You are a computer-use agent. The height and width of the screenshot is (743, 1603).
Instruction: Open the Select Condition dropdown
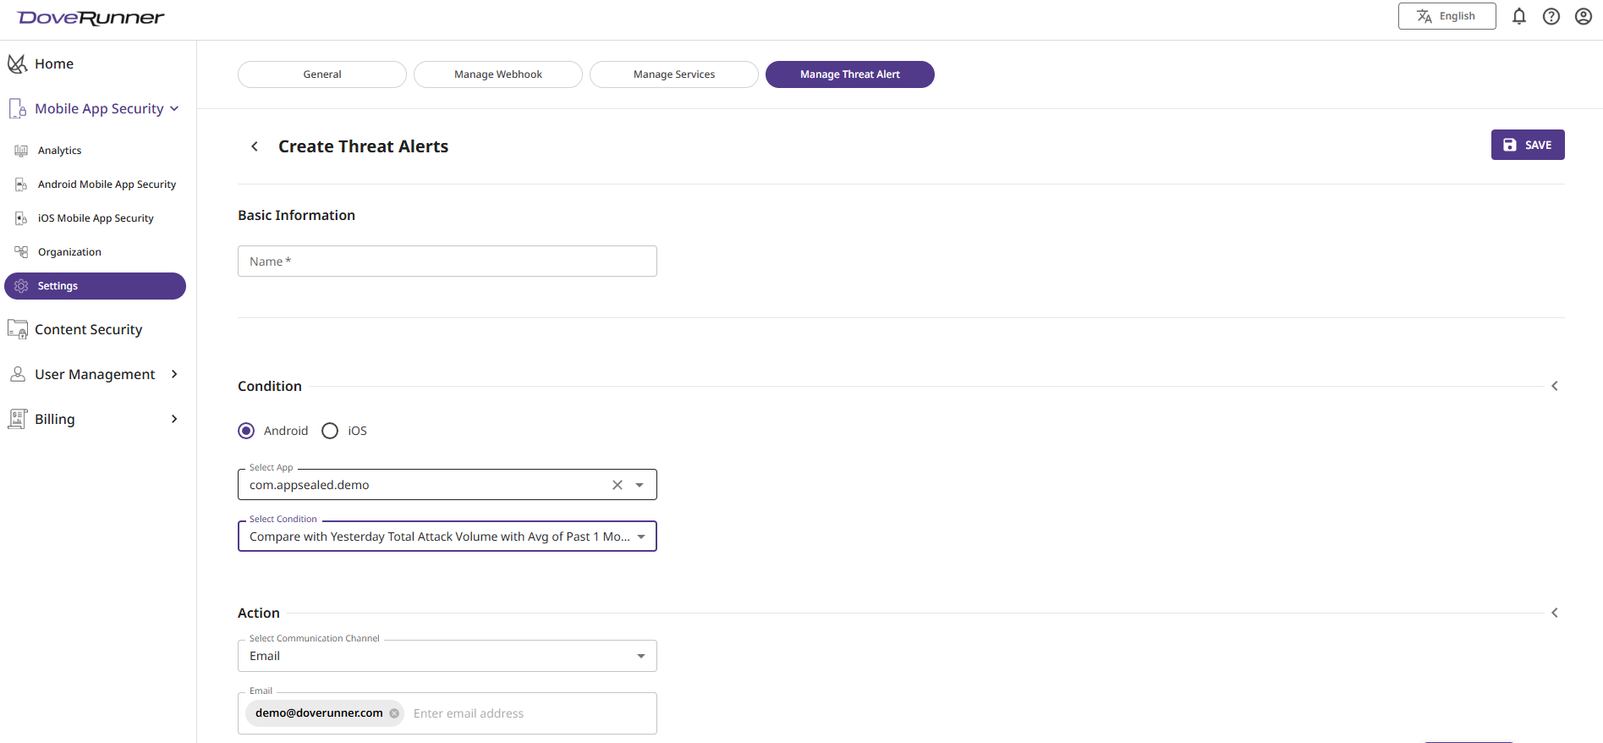coord(447,537)
